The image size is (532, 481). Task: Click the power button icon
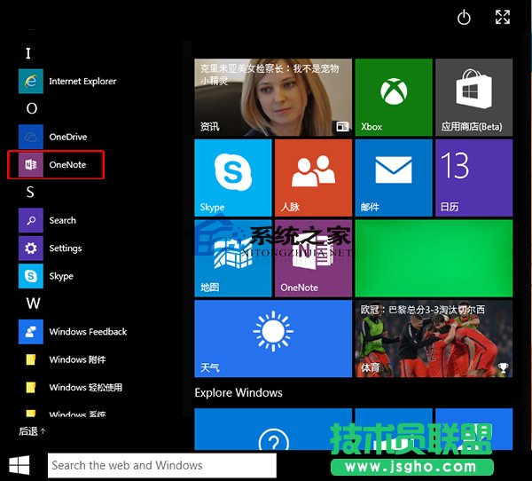coord(464,18)
